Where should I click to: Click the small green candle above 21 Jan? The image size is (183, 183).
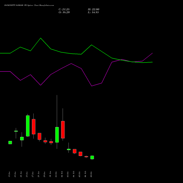(x=16, y=131)
